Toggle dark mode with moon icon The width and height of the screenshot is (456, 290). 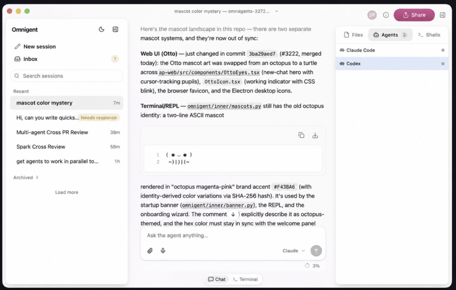coord(101,30)
